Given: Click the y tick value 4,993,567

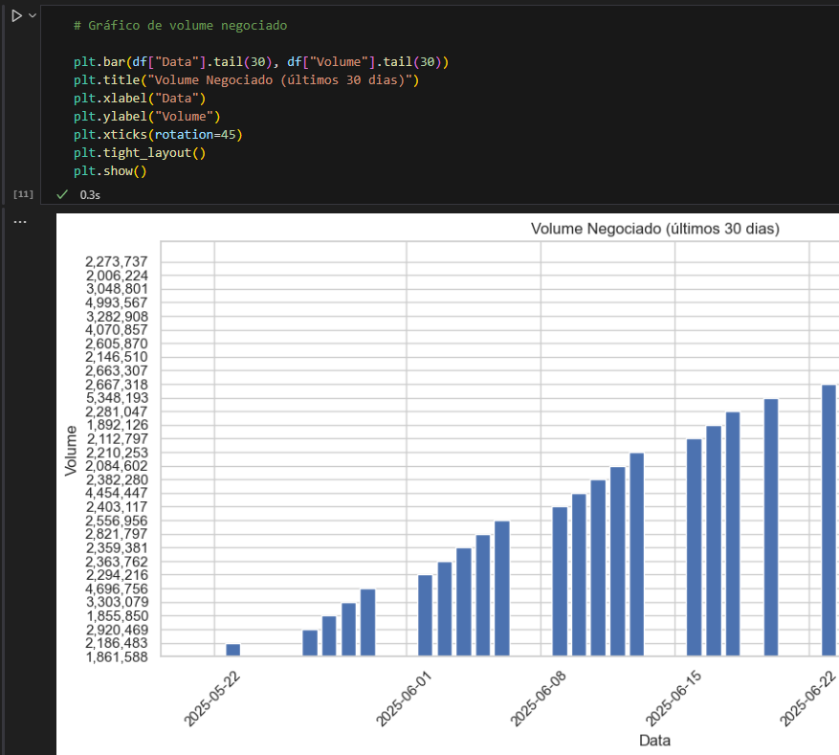Looking at the screenshot, I should tap(116, 302).
